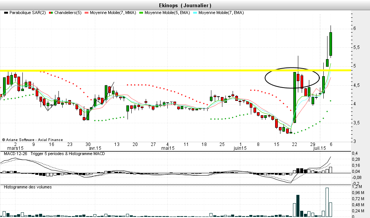Click the 22 date tick in June
Screen dimensions: 370x218
(x=294, y=144)
